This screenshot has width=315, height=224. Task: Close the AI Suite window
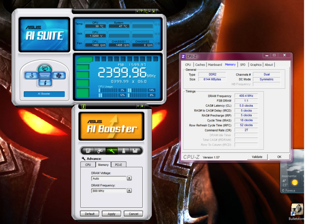153,11
